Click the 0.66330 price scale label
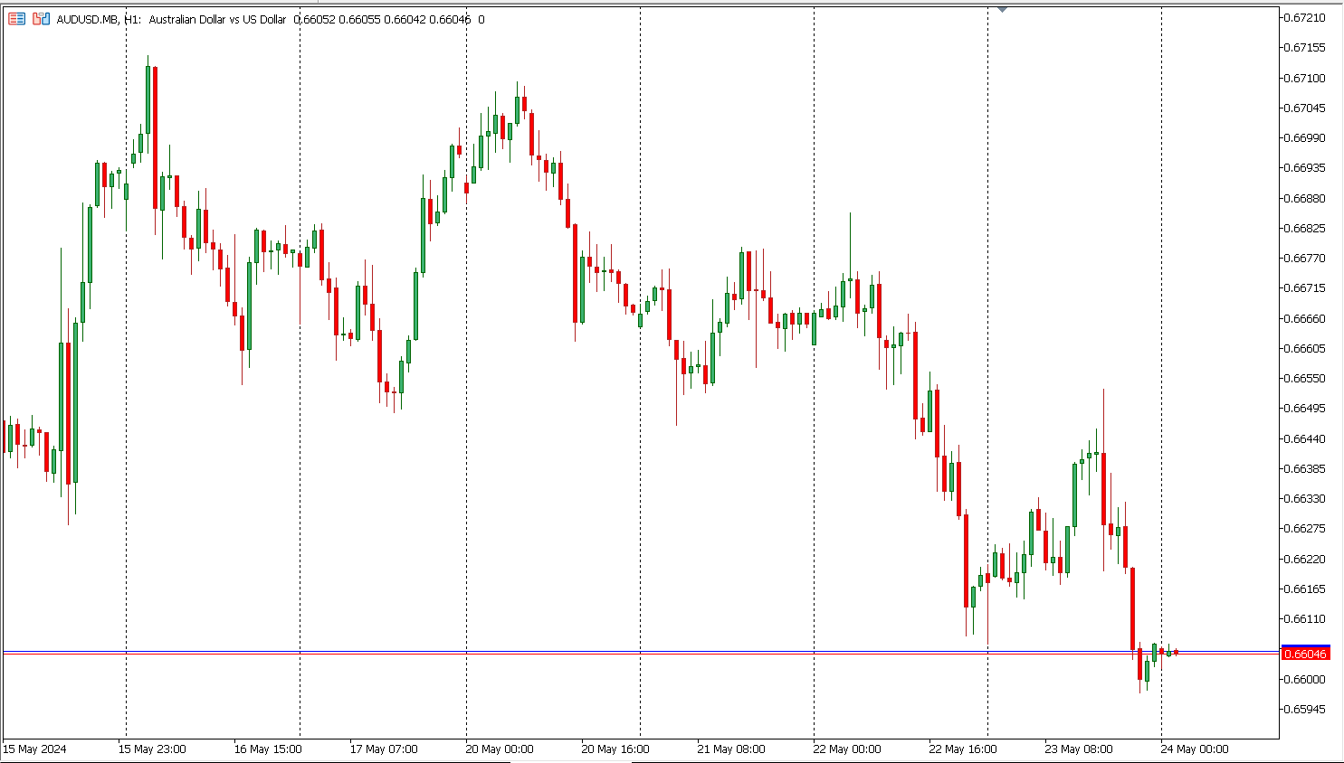 pyautogui.click(x=1305, y=499)
